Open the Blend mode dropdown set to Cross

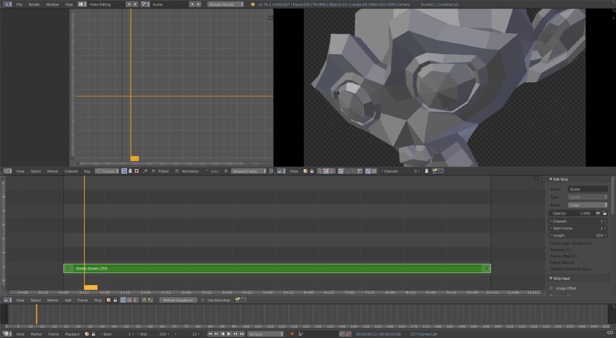[588, 205]
